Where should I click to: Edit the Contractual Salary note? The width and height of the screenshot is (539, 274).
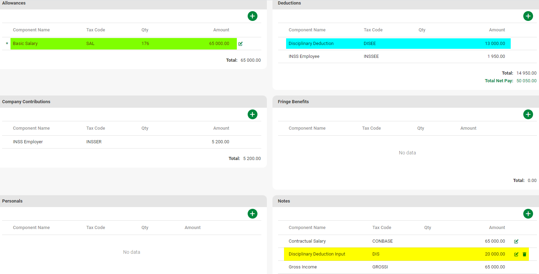(516, 241)
